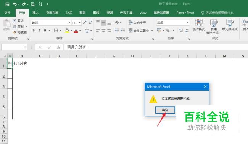Screen dimensions: 248x144
Task: Close the Microsoft Excel warning dialog
Action: pyautogui.click(x=205, y=86)
